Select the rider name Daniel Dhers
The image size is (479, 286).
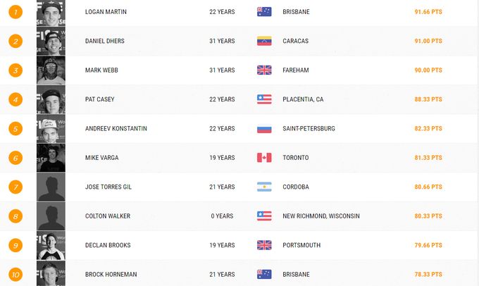106,41
